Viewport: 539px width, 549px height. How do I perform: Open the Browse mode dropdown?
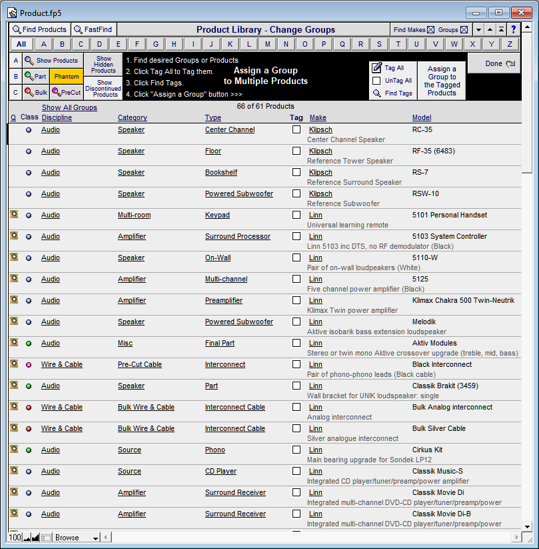tap(76, 538)
